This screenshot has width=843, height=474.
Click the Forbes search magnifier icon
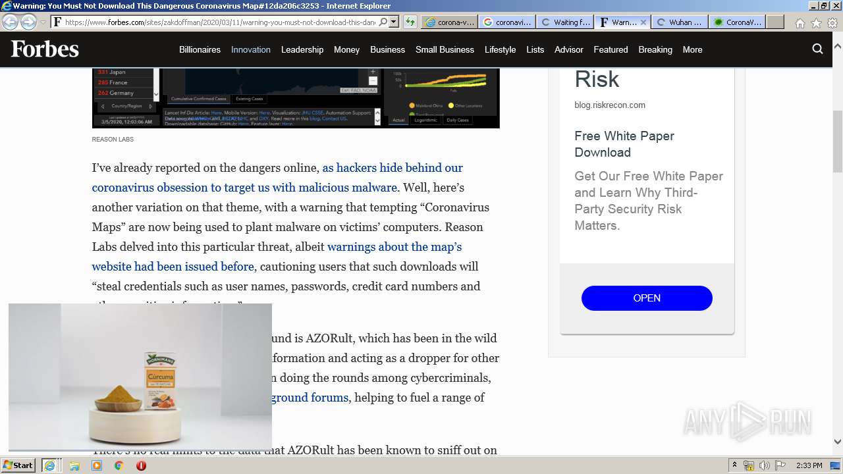click(817, 49)
